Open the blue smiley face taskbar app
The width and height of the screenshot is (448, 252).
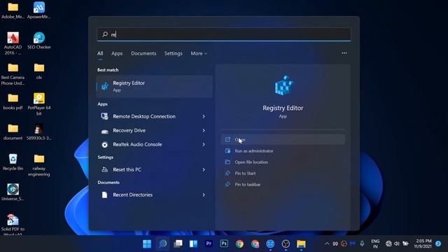pyautogui.click(x=270, y=244)
